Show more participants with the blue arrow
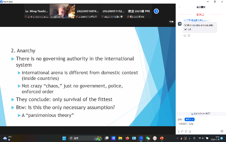The height and width of the screenshot is (142, 226). coord(156,11)
